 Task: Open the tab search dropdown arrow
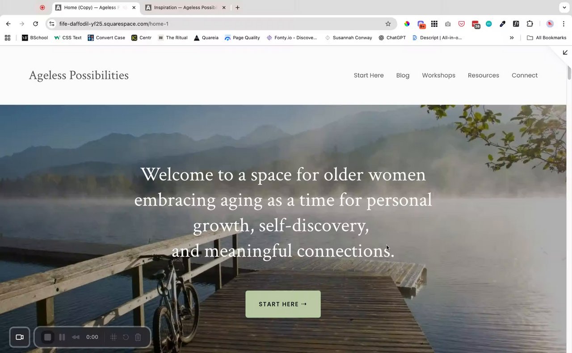click(x=564, y=8)
